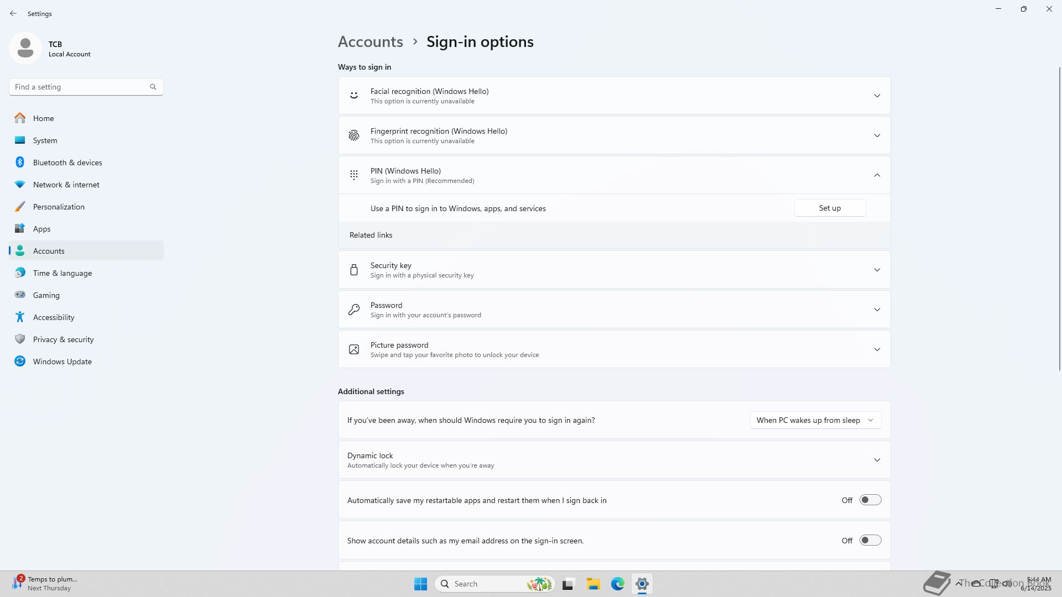Expand the Facial recognition option
The image size is (1062, 597).
point(877,96)
